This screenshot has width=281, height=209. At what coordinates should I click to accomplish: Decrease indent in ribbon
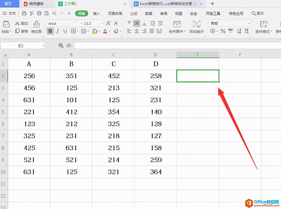(x=152, y=23)
